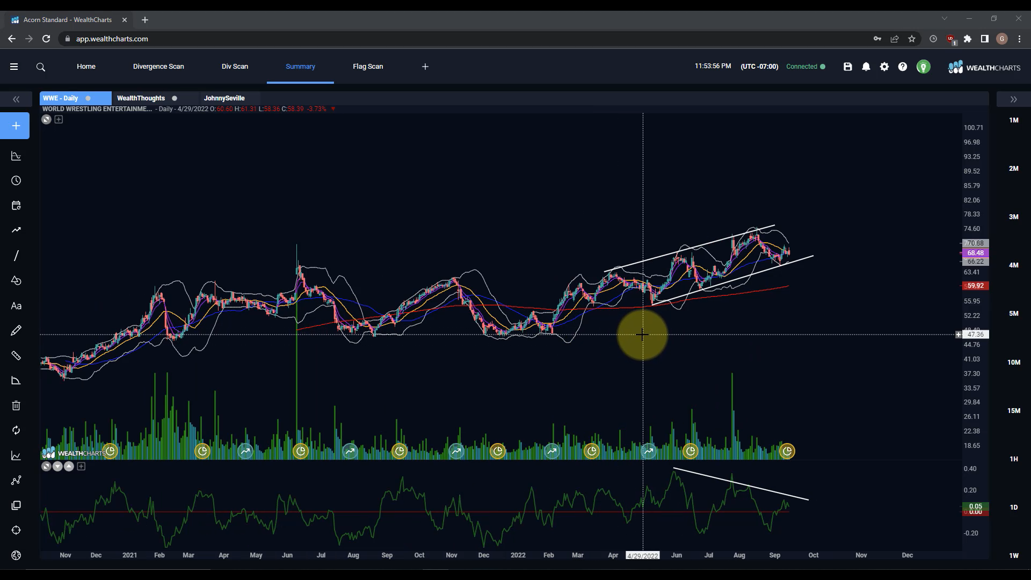
Task: Bookmark the page with star icon
Action: click(912, 39)
